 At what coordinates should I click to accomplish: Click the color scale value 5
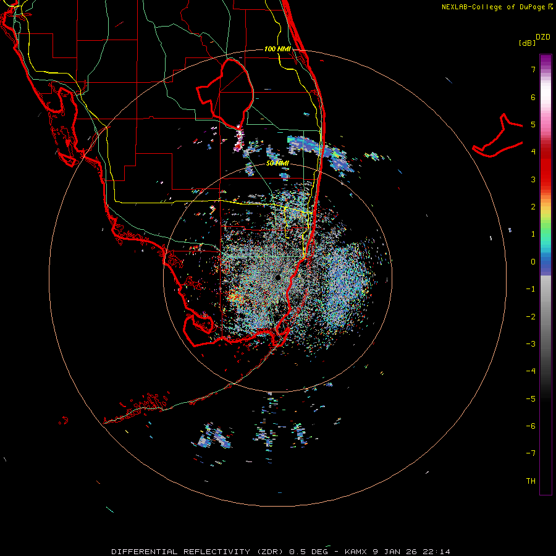click(533, 124)
